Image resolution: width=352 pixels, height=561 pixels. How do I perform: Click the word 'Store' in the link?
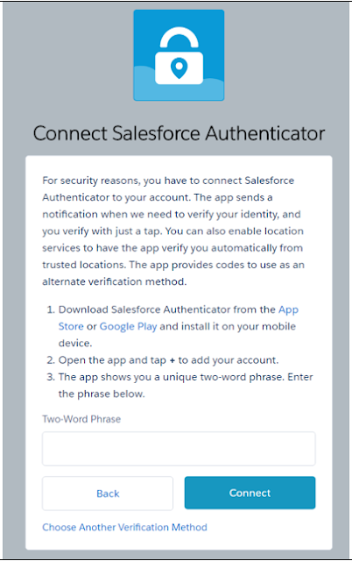tap(71, 326)
